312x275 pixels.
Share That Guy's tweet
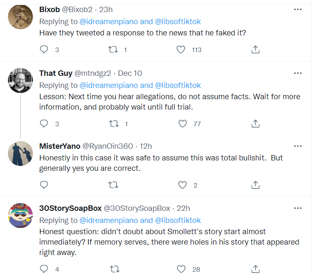[x=256, y=123]
